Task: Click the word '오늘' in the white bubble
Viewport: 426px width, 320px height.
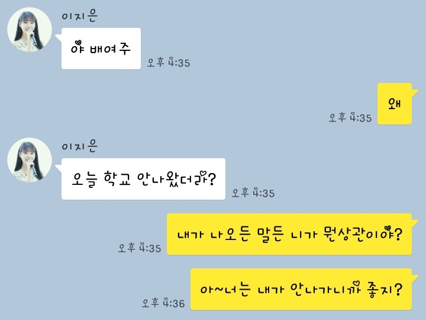Action: click(x=85, y=180)
